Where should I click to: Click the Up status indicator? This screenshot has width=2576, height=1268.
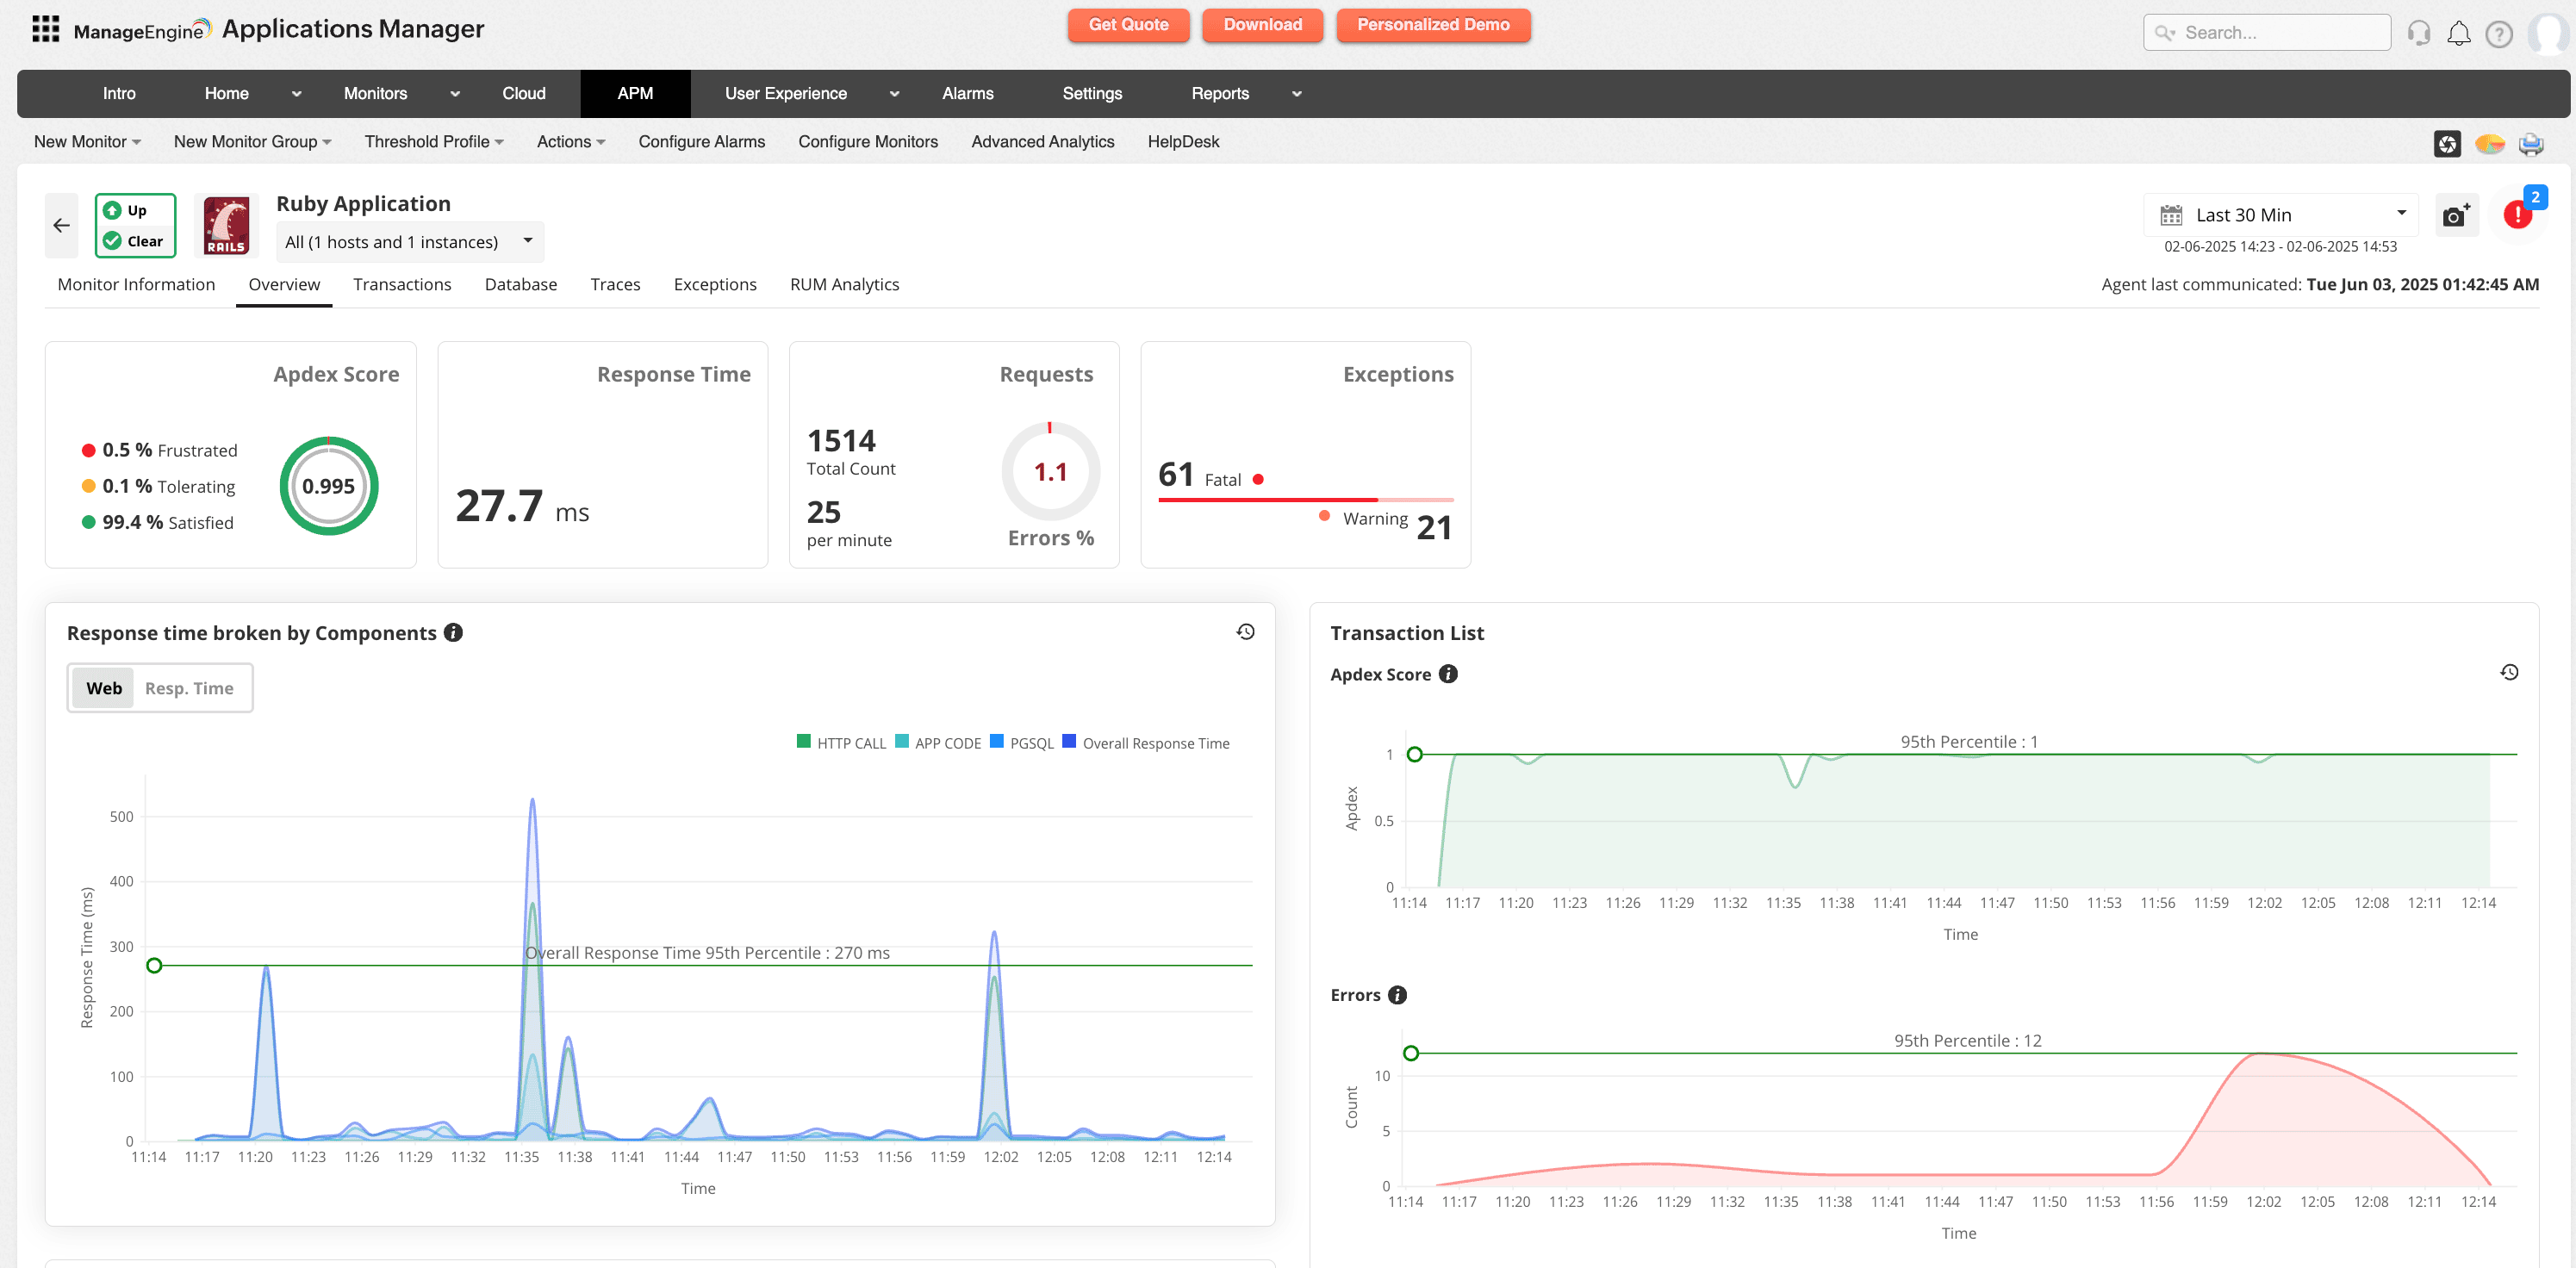125,210
